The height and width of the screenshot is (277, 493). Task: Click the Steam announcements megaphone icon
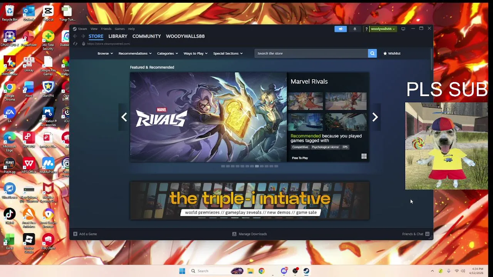[x=340, y=29]
